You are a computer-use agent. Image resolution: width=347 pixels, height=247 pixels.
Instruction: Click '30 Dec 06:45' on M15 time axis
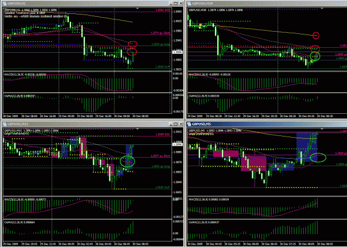pos(122,244)
